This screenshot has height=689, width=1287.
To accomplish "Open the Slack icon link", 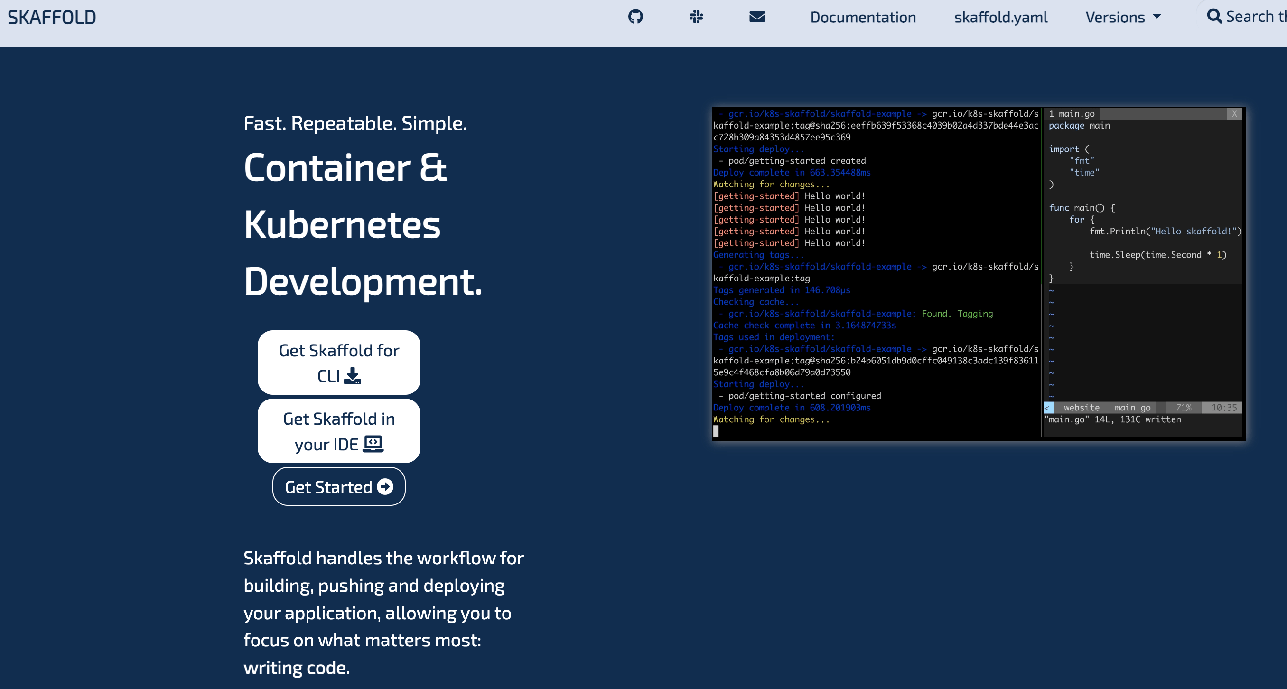I will pos(696,17).
